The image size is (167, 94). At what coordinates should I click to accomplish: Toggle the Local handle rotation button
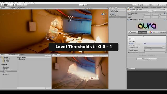click(25, 5)
